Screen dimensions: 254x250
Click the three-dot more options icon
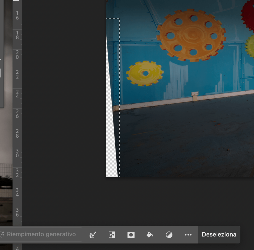pos(188,234)
